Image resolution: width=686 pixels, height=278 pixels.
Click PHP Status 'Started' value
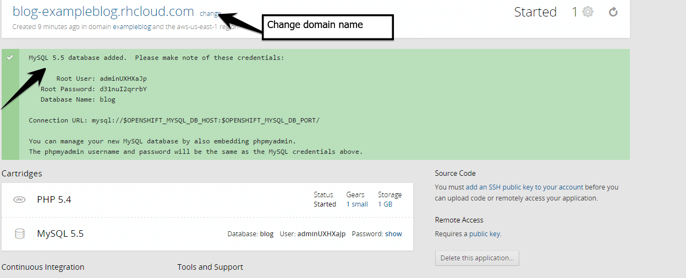click(325, 204)
